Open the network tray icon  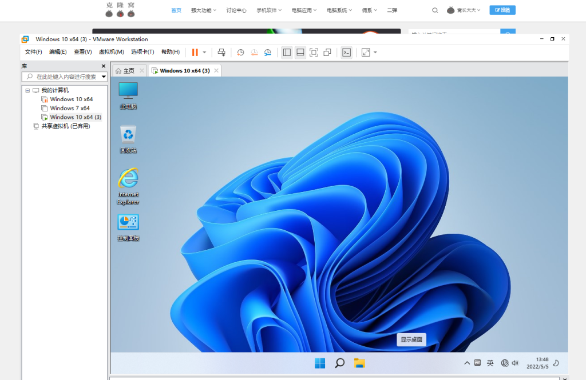click(505, 363)
